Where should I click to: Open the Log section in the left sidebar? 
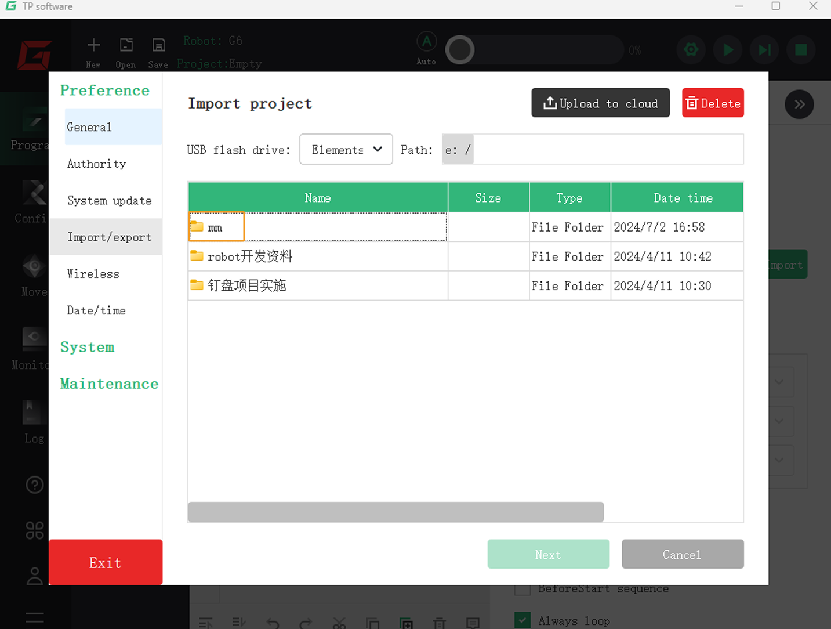[24, 422]
